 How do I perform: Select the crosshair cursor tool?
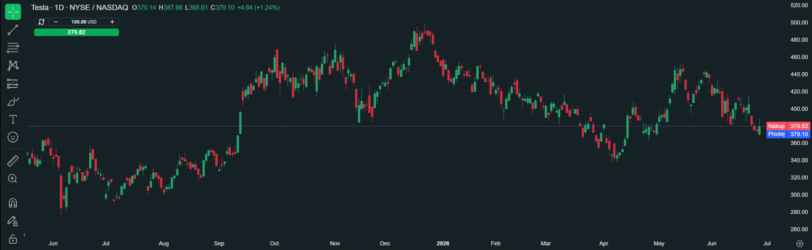(13, 12)
